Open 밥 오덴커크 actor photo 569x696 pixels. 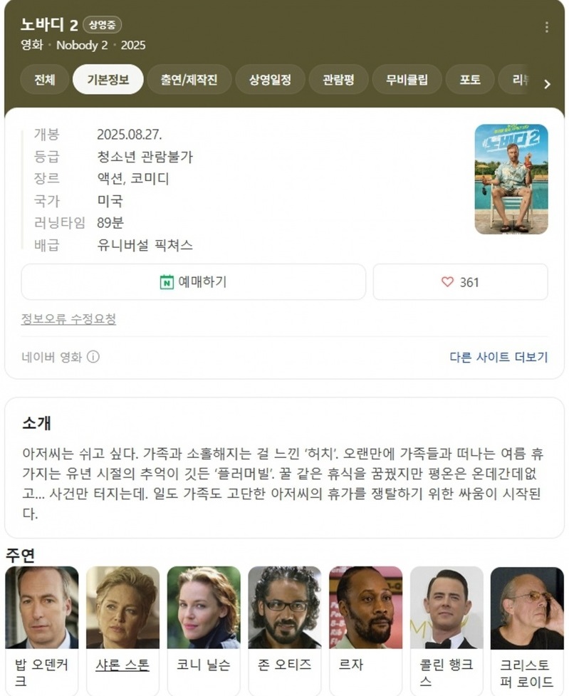click(x=42, y=607)
